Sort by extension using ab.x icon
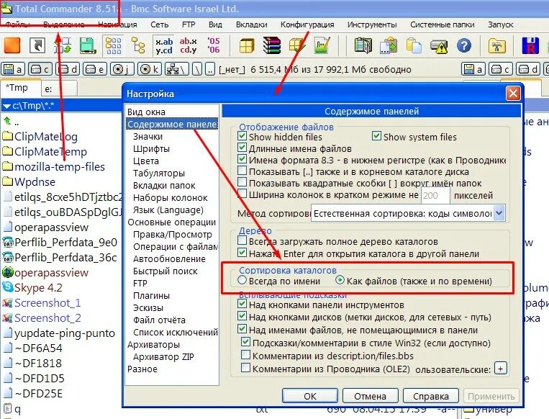The image size is (549, 419). tap(189, 45)
